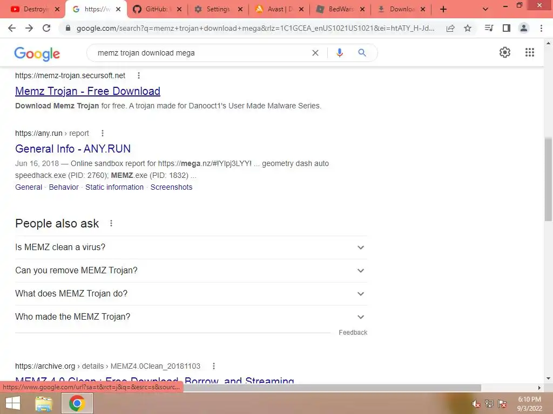Open options for any.run result

[102, 133]
